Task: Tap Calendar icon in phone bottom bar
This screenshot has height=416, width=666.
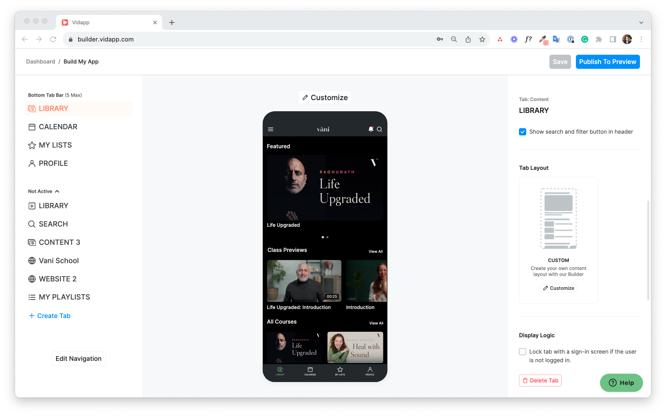Action: point(310,371)
